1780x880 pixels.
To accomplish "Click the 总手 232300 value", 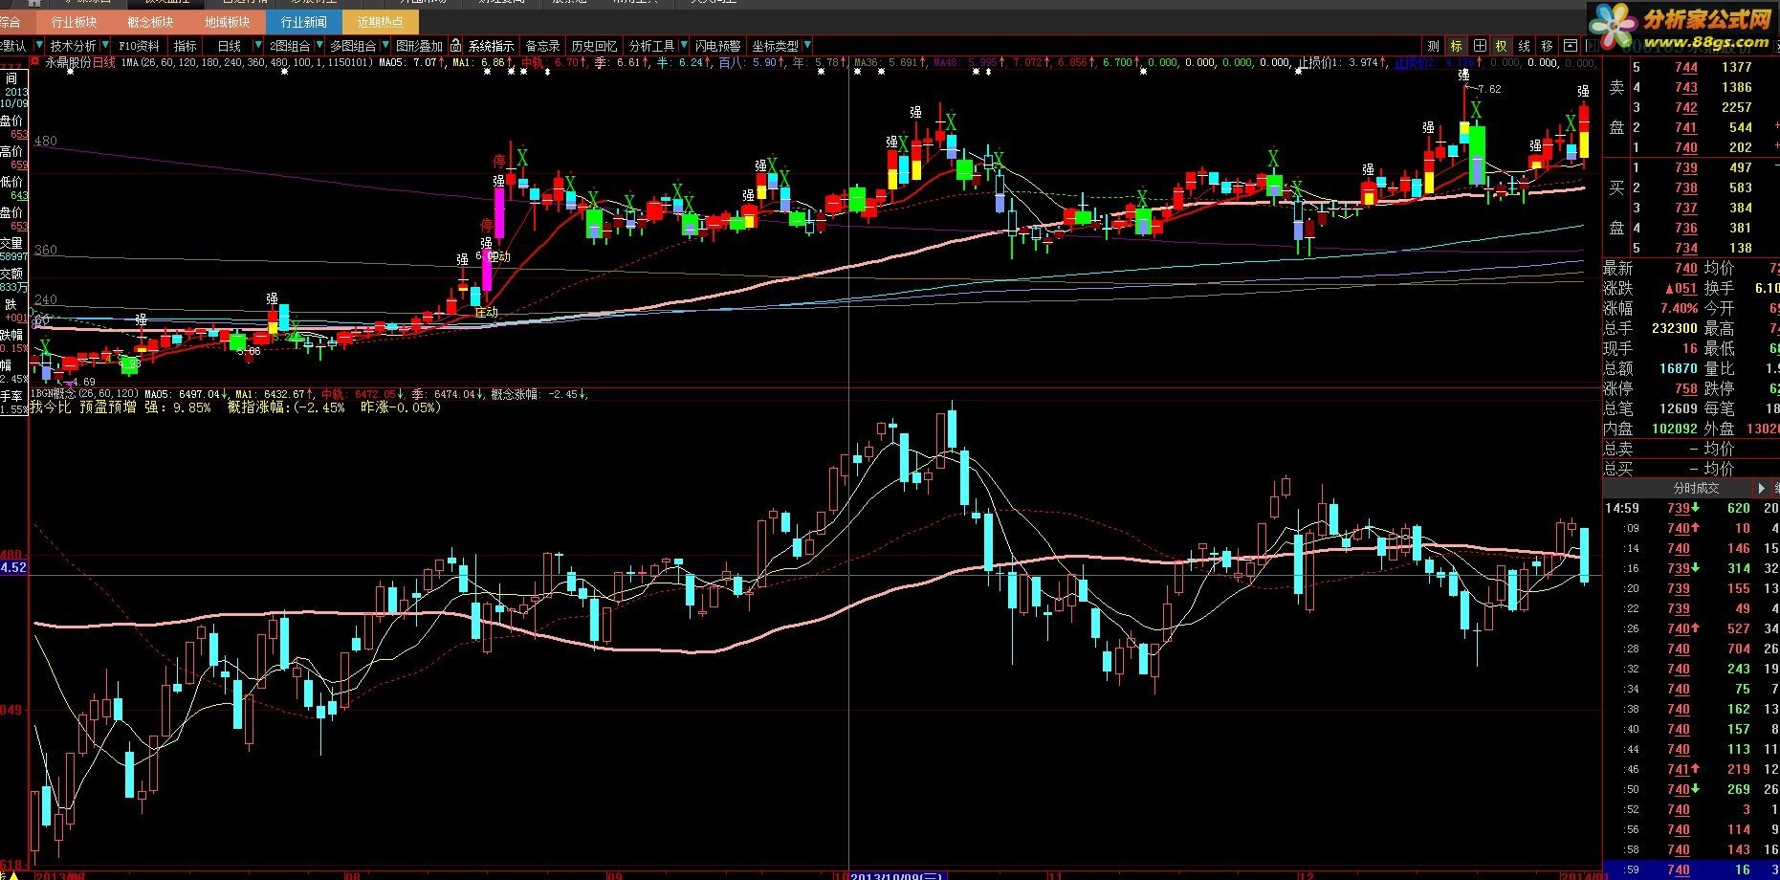I will (1675, 328).
